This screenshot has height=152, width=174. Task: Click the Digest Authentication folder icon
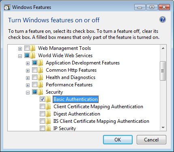pyautogui.click(x=48, y=114)
